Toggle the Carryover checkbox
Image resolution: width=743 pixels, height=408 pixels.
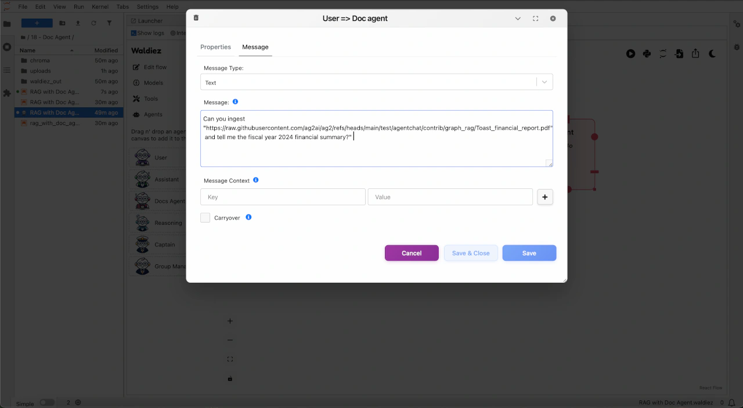[205, 217]
